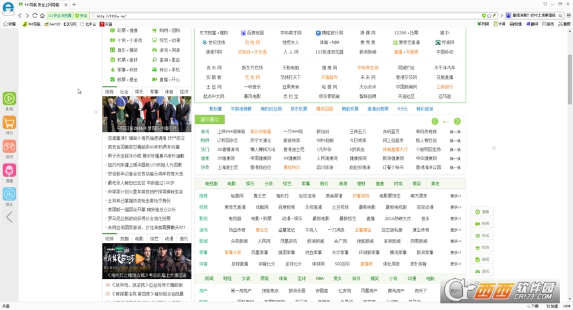Open the 百度地图 link

(252, 33)
